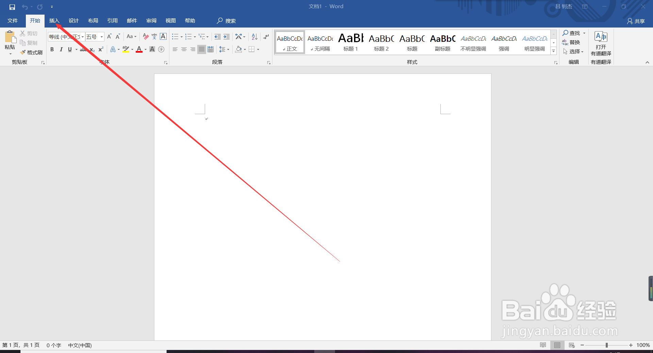The image size is (653, 353).
Task: Collapse the ribbon chevron
Action: (647, 63)
